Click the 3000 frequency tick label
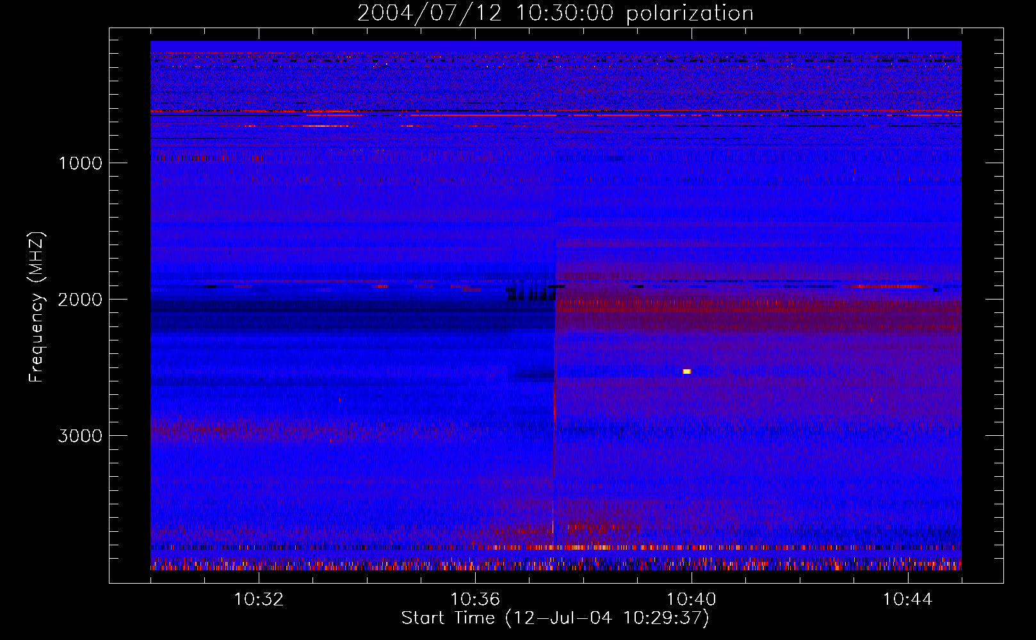This screenshot has height=640, width=1036. pyautogui.click(x=80, y=436)
